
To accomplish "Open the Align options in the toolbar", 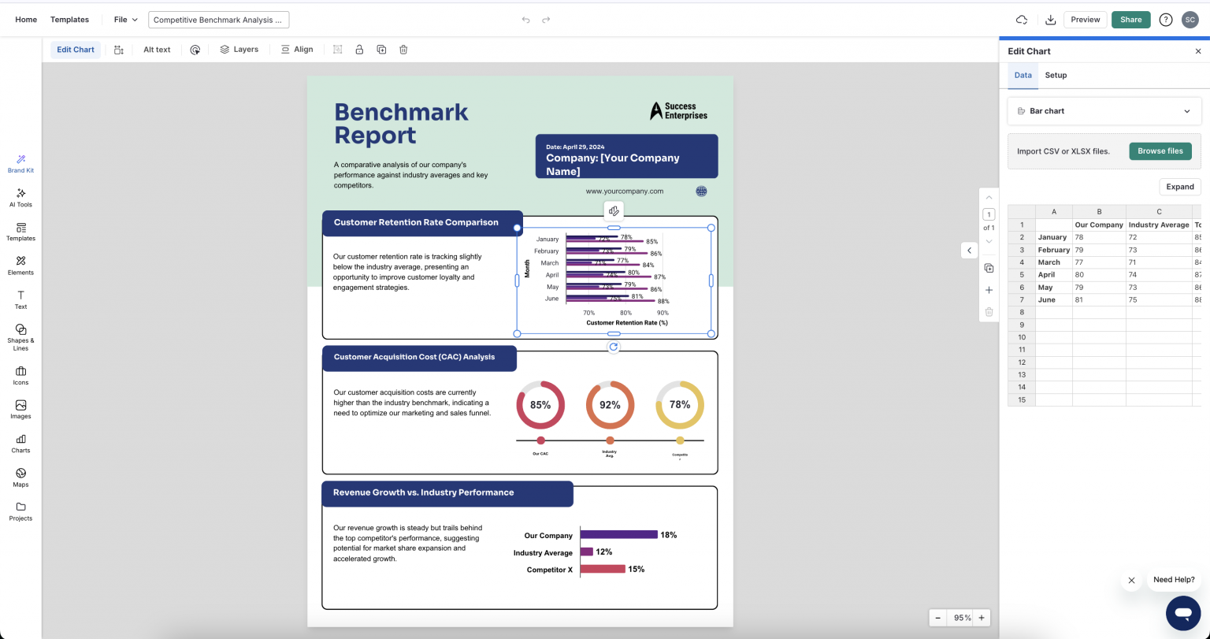I will (x=297, y=49).
